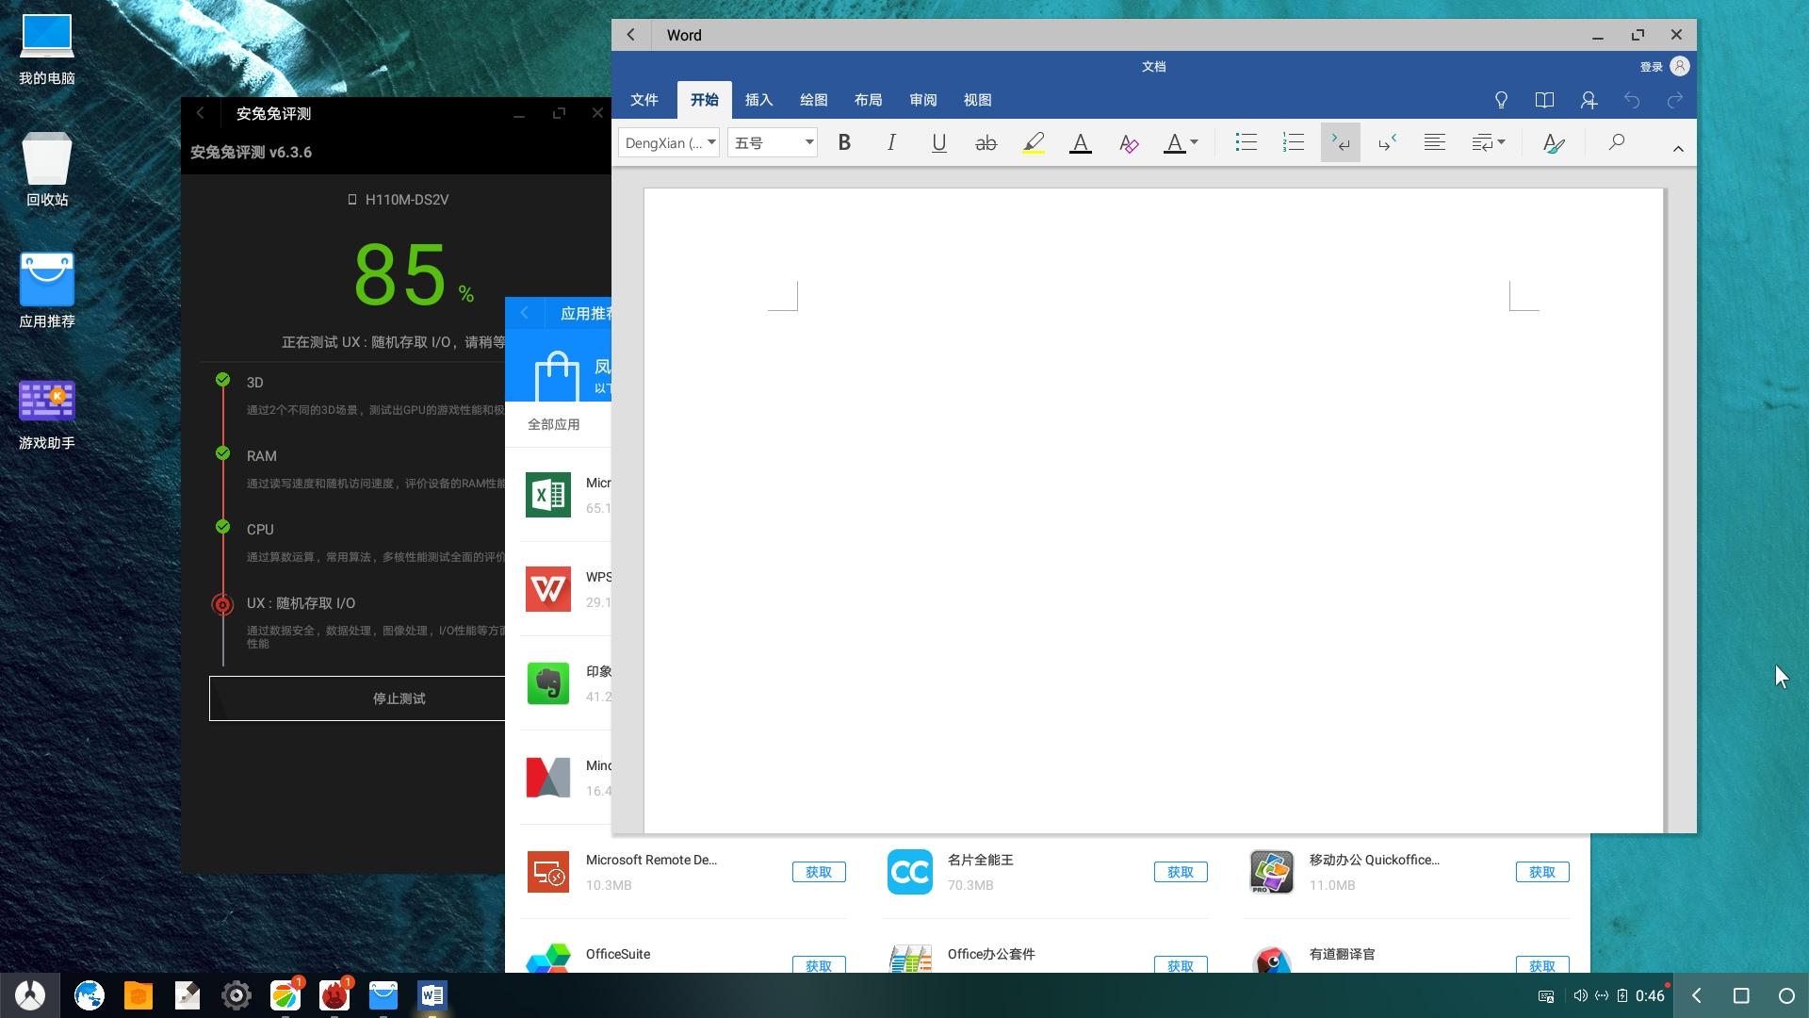Click the volume icon in system tray

pyautogui.click(x=1580, y=995)
